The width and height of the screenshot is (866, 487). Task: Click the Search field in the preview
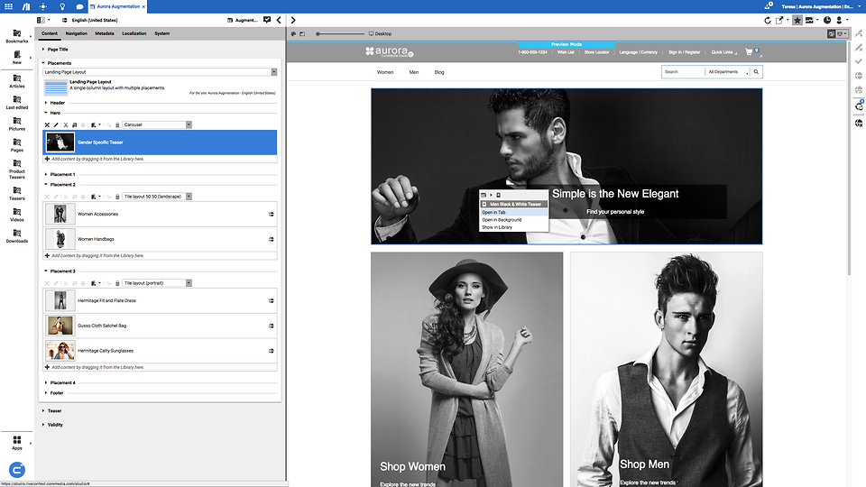click(x=683, y=72)
